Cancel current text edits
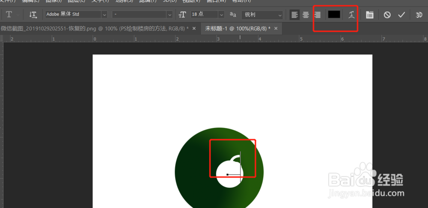Screen dimensions: 428x208 387,15
